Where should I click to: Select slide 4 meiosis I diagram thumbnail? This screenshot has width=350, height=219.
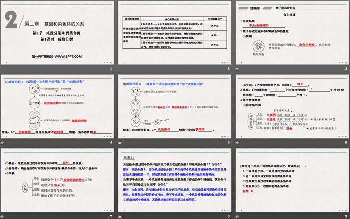tap(57, 106)
